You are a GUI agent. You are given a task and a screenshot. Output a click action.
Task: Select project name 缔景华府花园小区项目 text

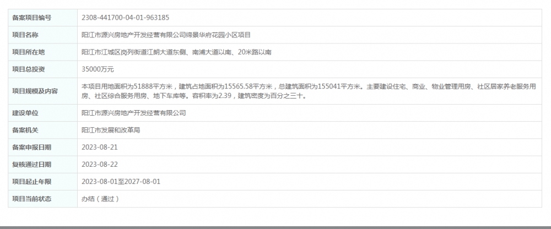tap(218, 35)
